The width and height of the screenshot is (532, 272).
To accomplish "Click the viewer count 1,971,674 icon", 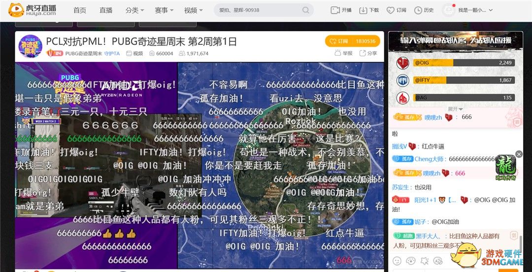I will pyautogui.click(x=182, y=54).
